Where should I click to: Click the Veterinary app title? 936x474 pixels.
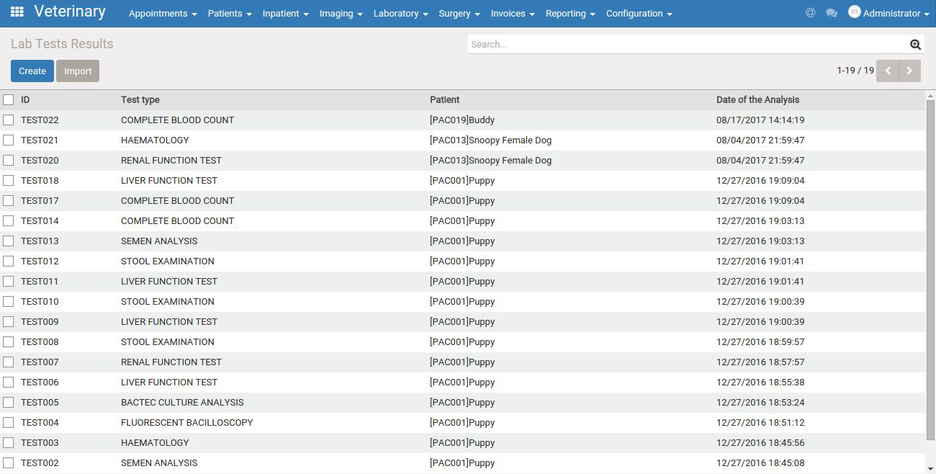pos(70,12)
